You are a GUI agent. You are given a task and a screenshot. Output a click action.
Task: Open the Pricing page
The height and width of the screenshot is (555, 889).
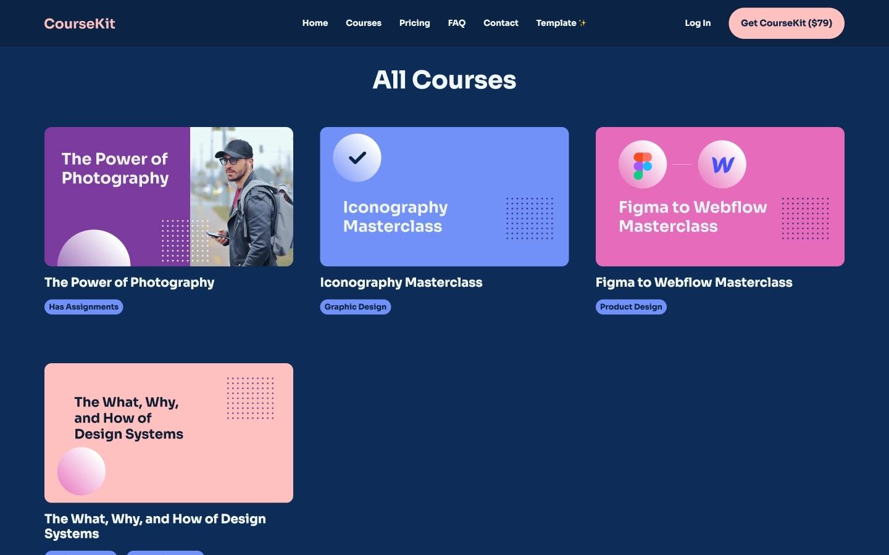(414, 23)
